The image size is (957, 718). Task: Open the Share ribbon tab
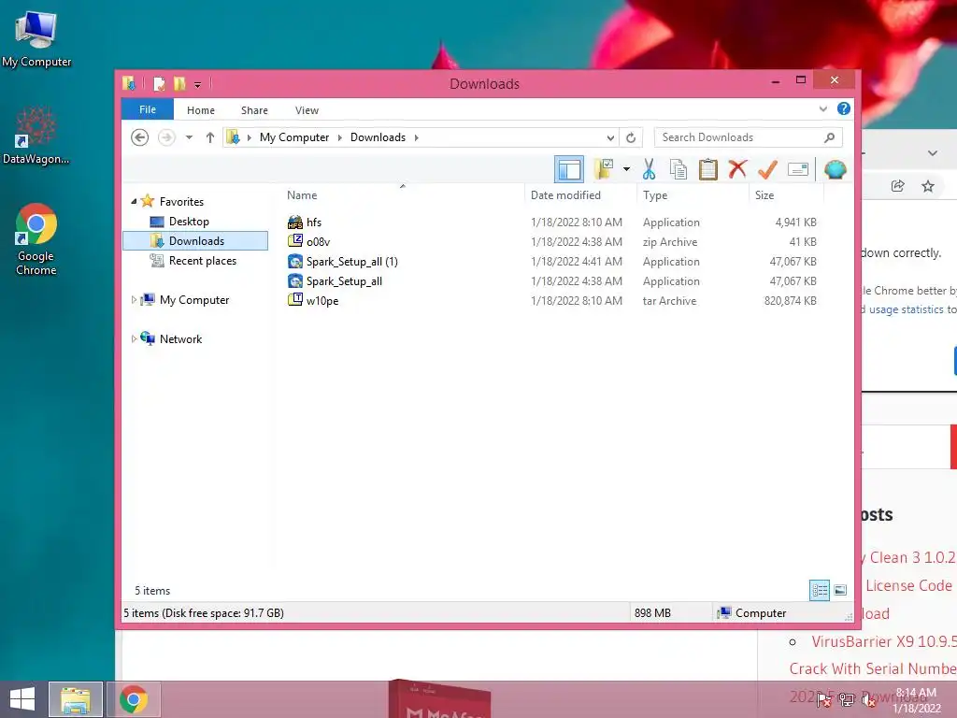pyautogui.click(x=254, y=110)
